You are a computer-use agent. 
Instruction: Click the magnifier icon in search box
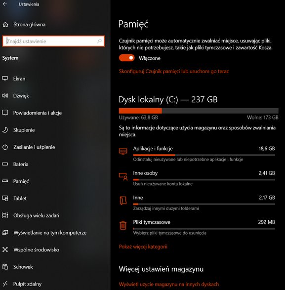[x=99, y=41]
